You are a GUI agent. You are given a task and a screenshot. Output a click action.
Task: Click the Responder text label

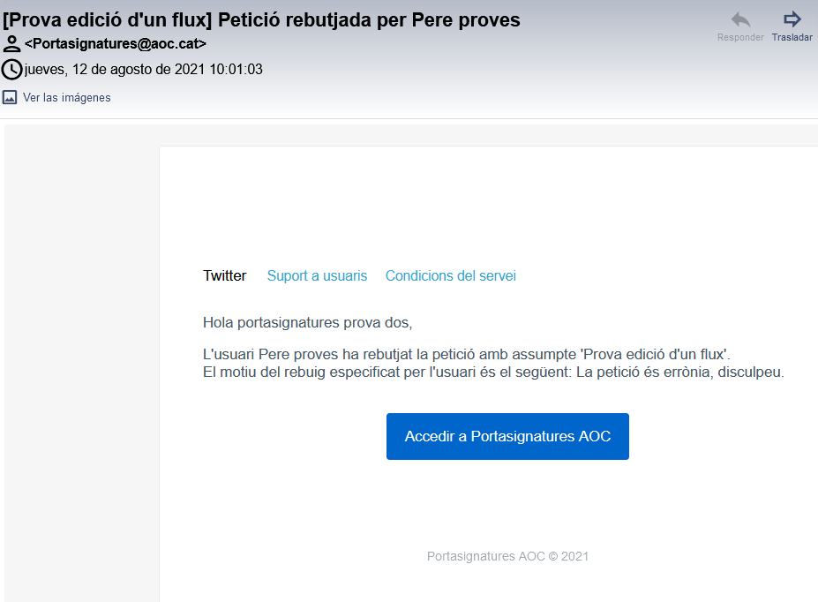pos(740,38)
